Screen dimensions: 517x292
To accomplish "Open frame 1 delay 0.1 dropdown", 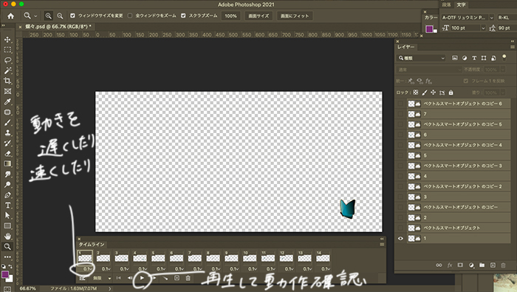I will coord(87,269).
